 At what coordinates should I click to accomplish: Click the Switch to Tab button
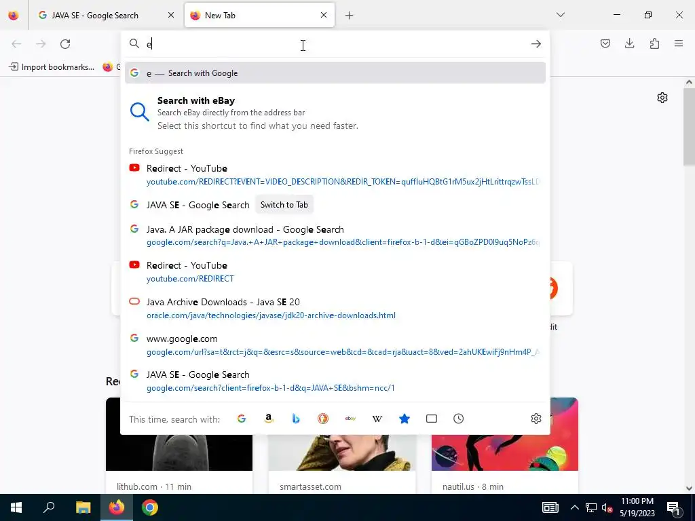coord(284,205)
